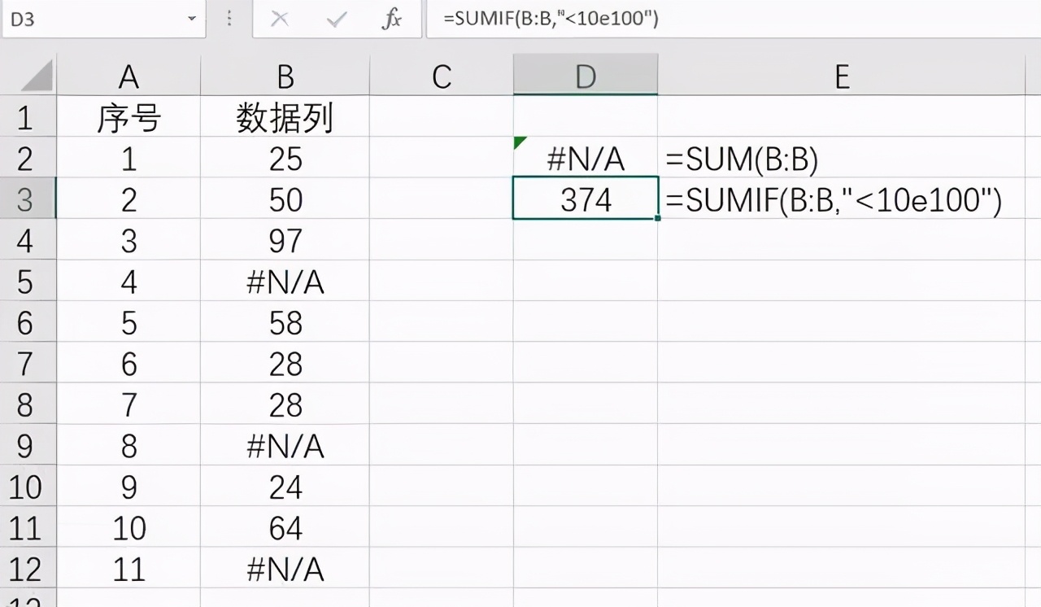Click cell A4 with serial number 3
The height and width of the screenshot is (607, 1041).
pyautogui.click(x=128, y=241)
